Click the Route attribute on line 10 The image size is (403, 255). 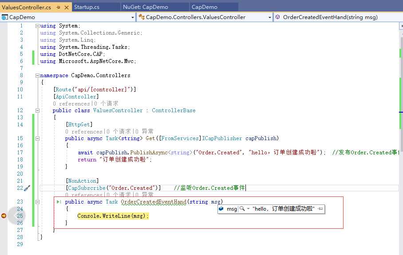click(x=63, y=90)
